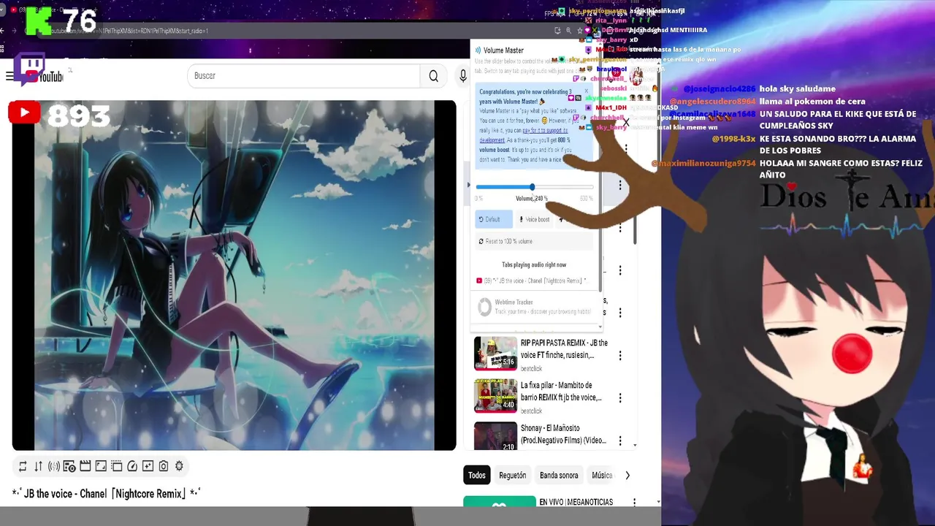Click the video title JB the voice - Chanel
The image size is (935, 526).
106,494
